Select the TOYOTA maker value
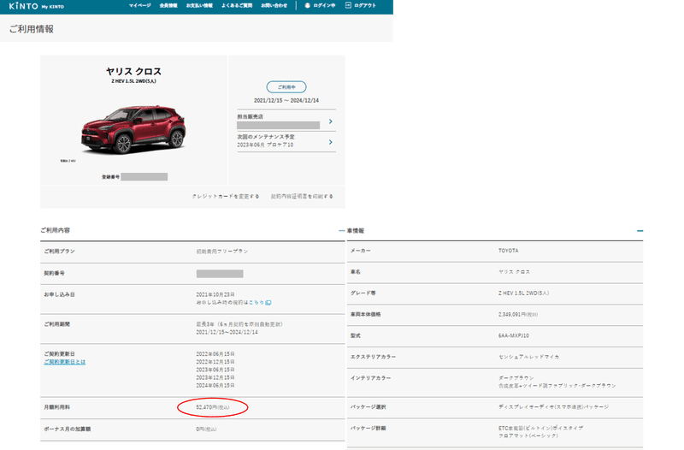The image size is (684, 450). pos(508,251)
